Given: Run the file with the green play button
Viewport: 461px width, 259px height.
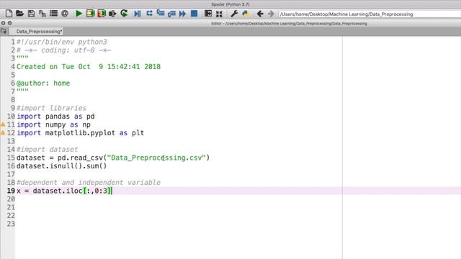Looking at the screenshot, I should tap(79, 14).
